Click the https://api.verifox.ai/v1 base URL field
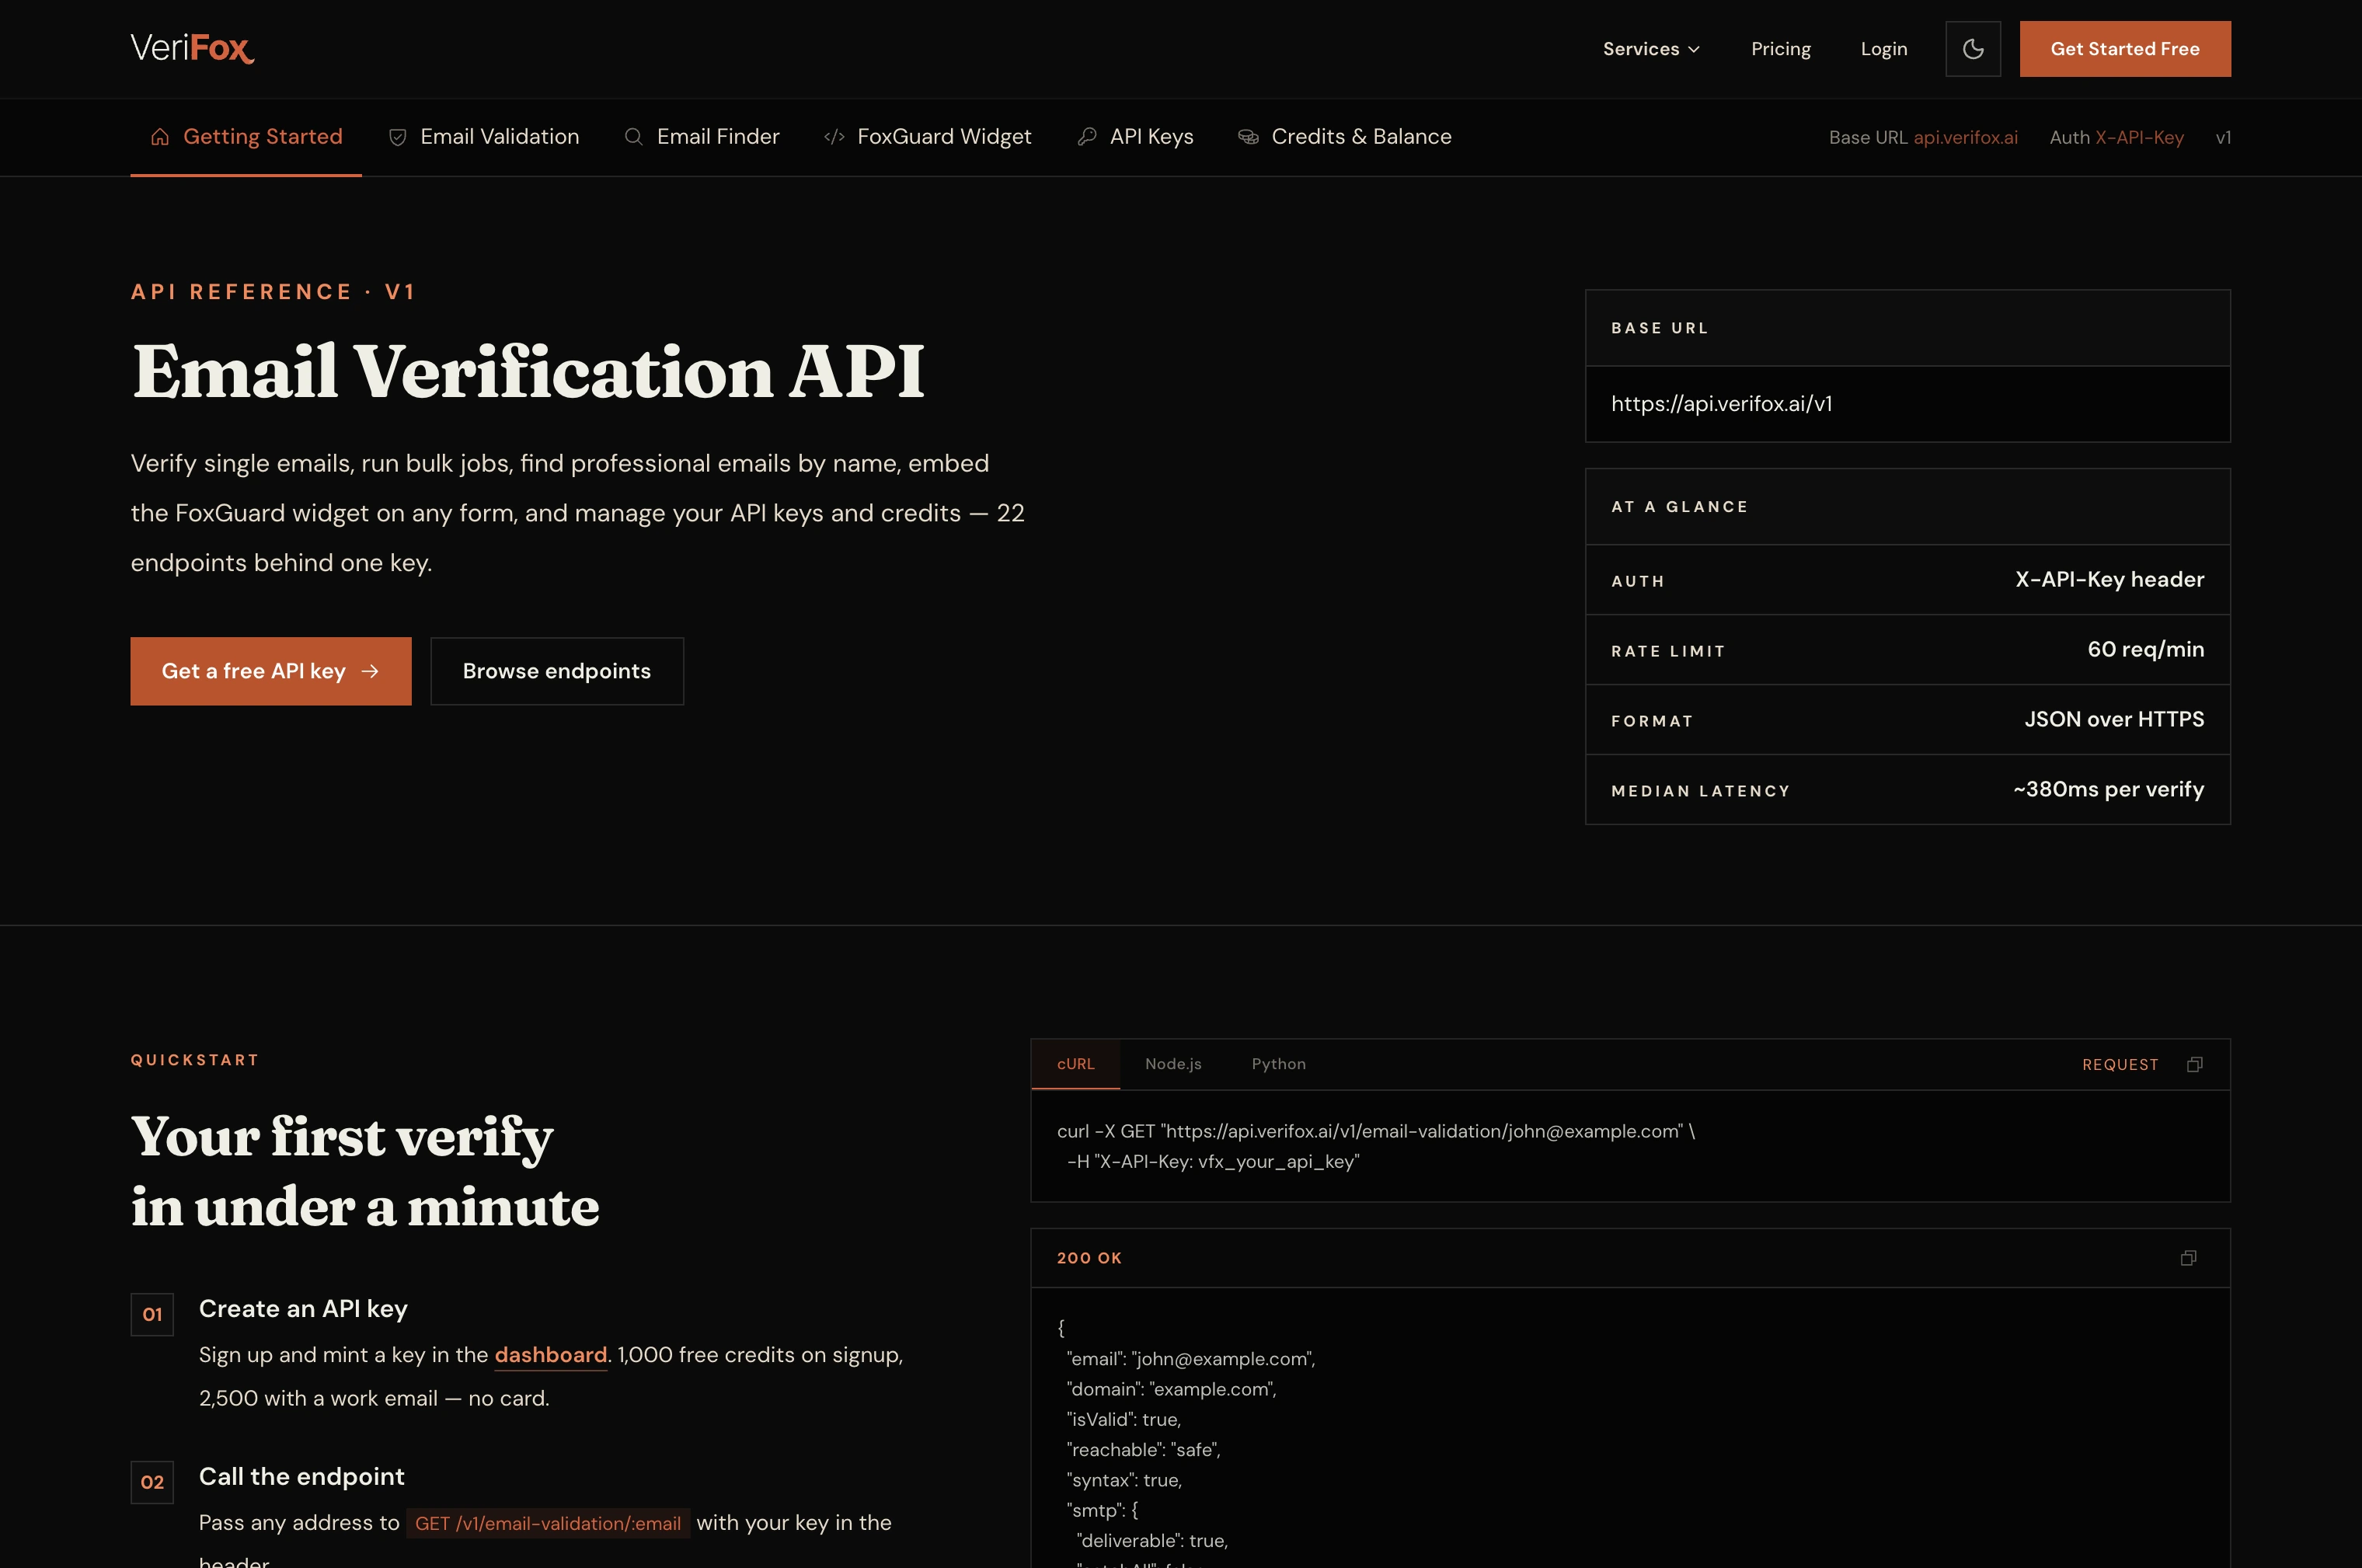 1907,404
